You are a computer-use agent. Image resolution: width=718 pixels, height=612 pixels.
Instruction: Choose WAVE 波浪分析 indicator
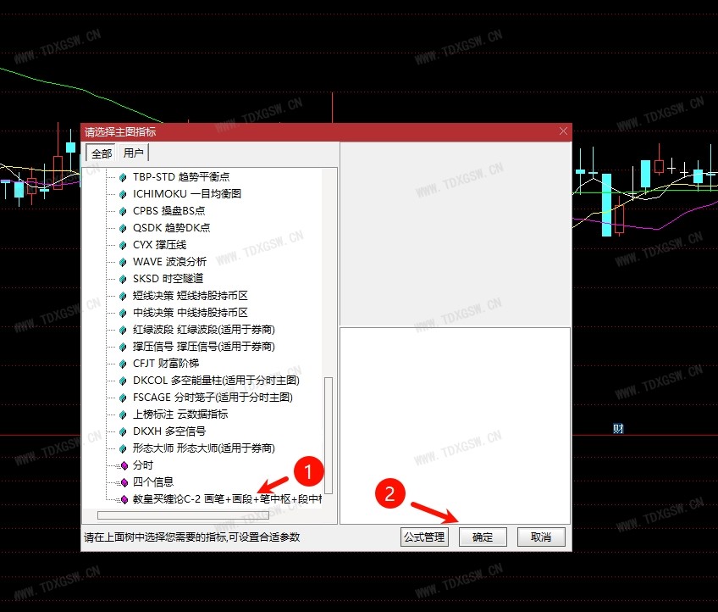[x=170, y=262]
